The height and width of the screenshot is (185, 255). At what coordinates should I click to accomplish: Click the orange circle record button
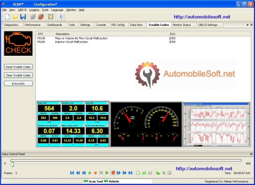[x=95, y=173]
